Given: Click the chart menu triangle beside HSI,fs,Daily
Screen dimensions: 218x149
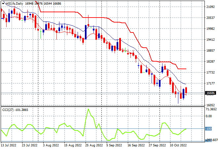Looking at the screenshot, I should [3, 4].
